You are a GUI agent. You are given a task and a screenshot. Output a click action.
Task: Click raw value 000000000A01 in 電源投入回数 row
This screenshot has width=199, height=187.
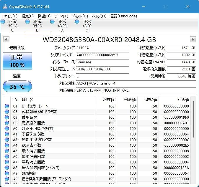click(x=176, y=123)
